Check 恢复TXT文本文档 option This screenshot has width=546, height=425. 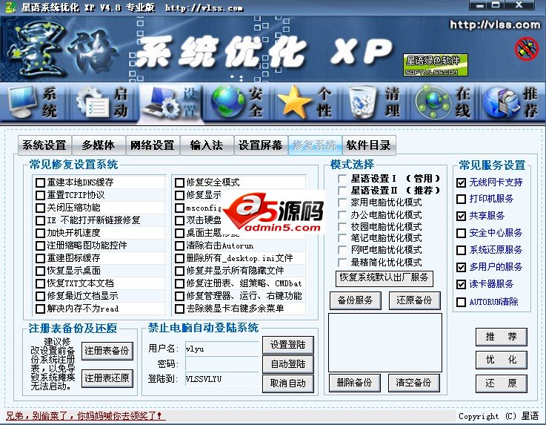point(41,283)
